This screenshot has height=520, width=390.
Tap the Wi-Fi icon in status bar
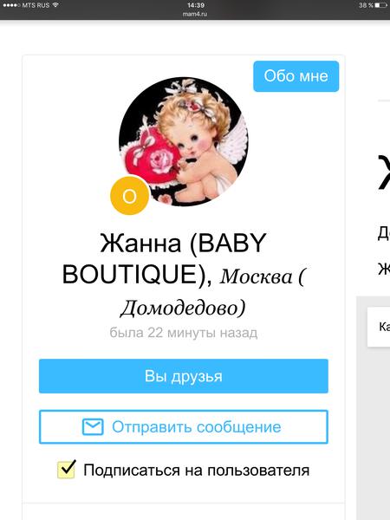pyautogui.click(x=55, y=5)
